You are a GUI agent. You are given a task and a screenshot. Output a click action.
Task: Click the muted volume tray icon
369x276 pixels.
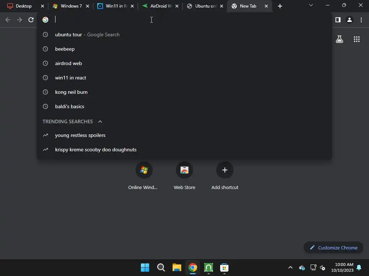[323, 267]
